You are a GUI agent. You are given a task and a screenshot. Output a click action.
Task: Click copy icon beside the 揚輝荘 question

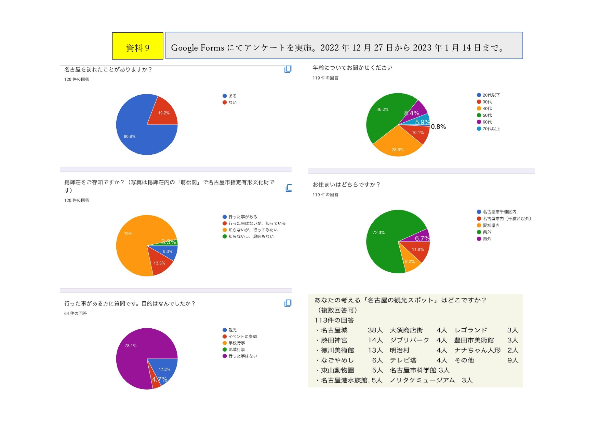[x=289, y=188]
